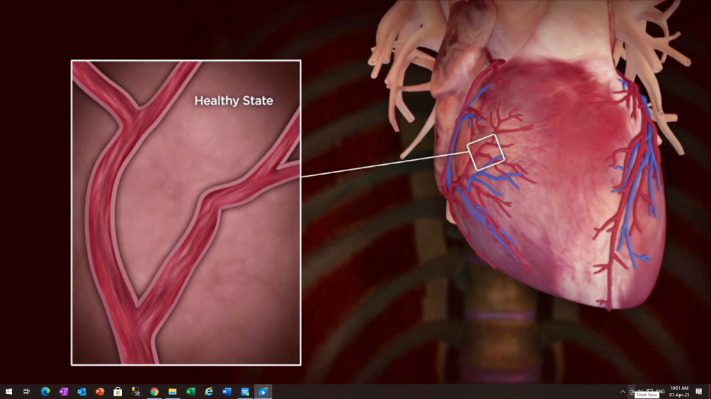Open the Action Center notifications
The width and height of the screenshot is (711, 399).
tap(699, 392)
